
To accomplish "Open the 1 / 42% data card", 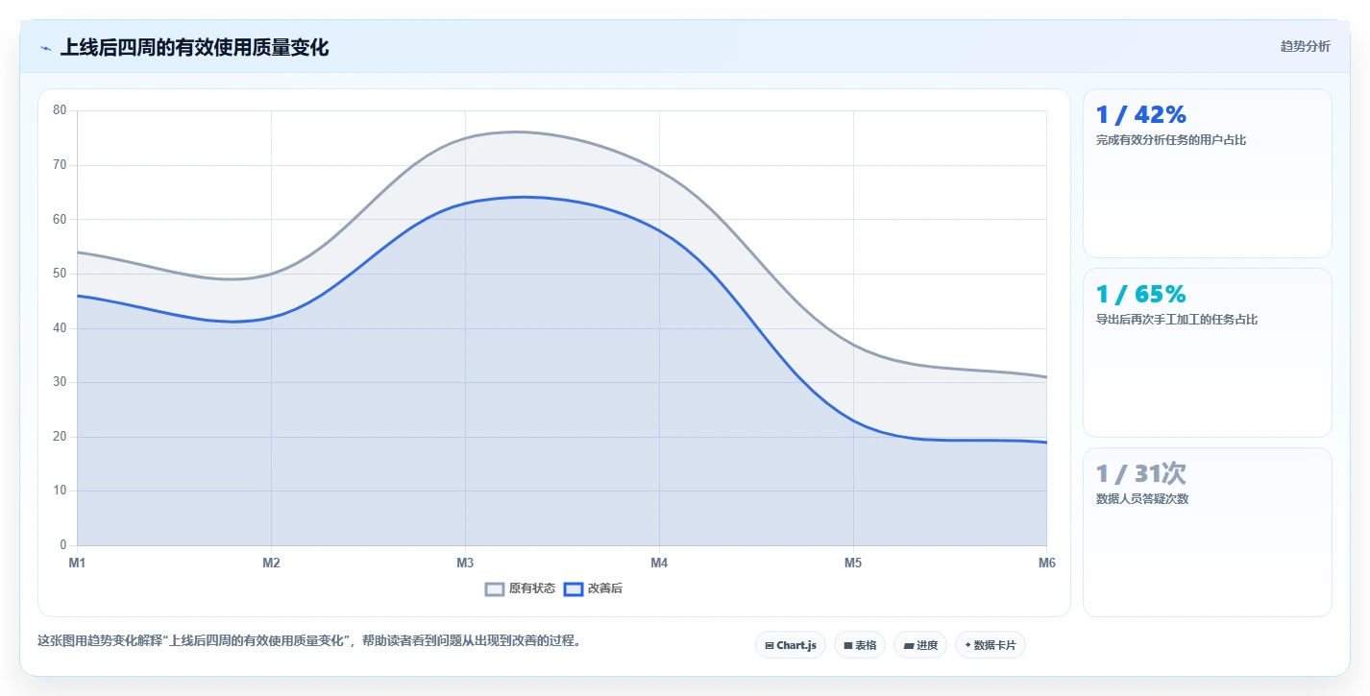I will pos(1207,173).
